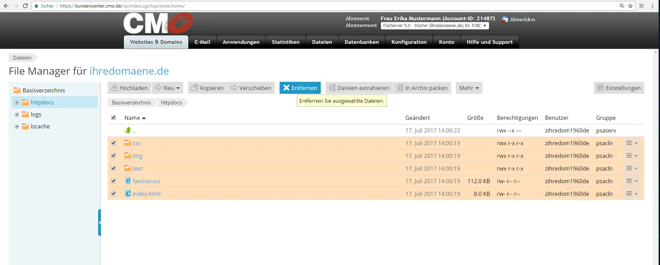Click the Kopieren copy icon

tap(195, 88)
